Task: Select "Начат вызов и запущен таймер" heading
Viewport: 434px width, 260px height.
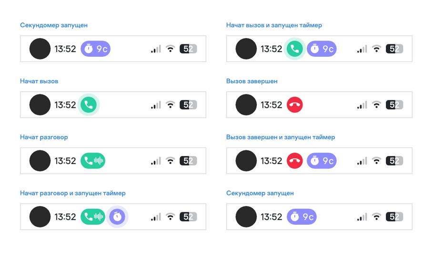Action: click(274, 25)
